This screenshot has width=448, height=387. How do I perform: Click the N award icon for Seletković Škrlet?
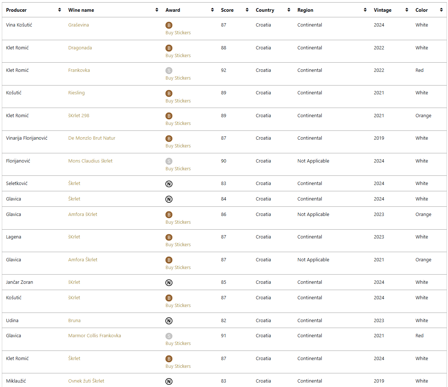point(169,184)
